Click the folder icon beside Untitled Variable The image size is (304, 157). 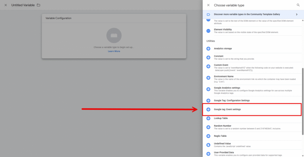coord(38,5)
